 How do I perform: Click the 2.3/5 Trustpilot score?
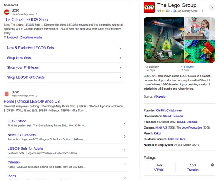(193, 165)
